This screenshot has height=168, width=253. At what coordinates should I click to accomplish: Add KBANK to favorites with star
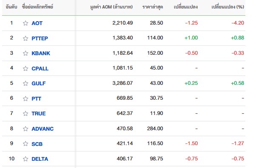(x=25, y=53)
